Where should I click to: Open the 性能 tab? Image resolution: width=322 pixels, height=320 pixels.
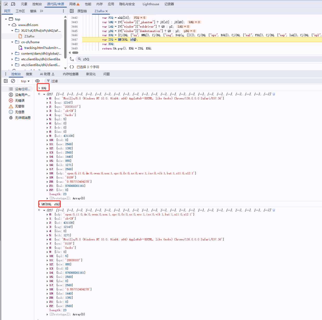[x=88, y=4]
